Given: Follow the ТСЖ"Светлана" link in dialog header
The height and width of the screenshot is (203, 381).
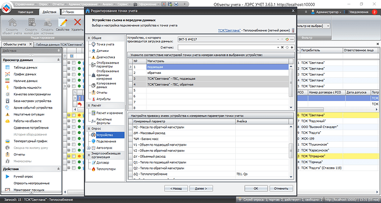Looking at the screenshot, I should [229, 30].
